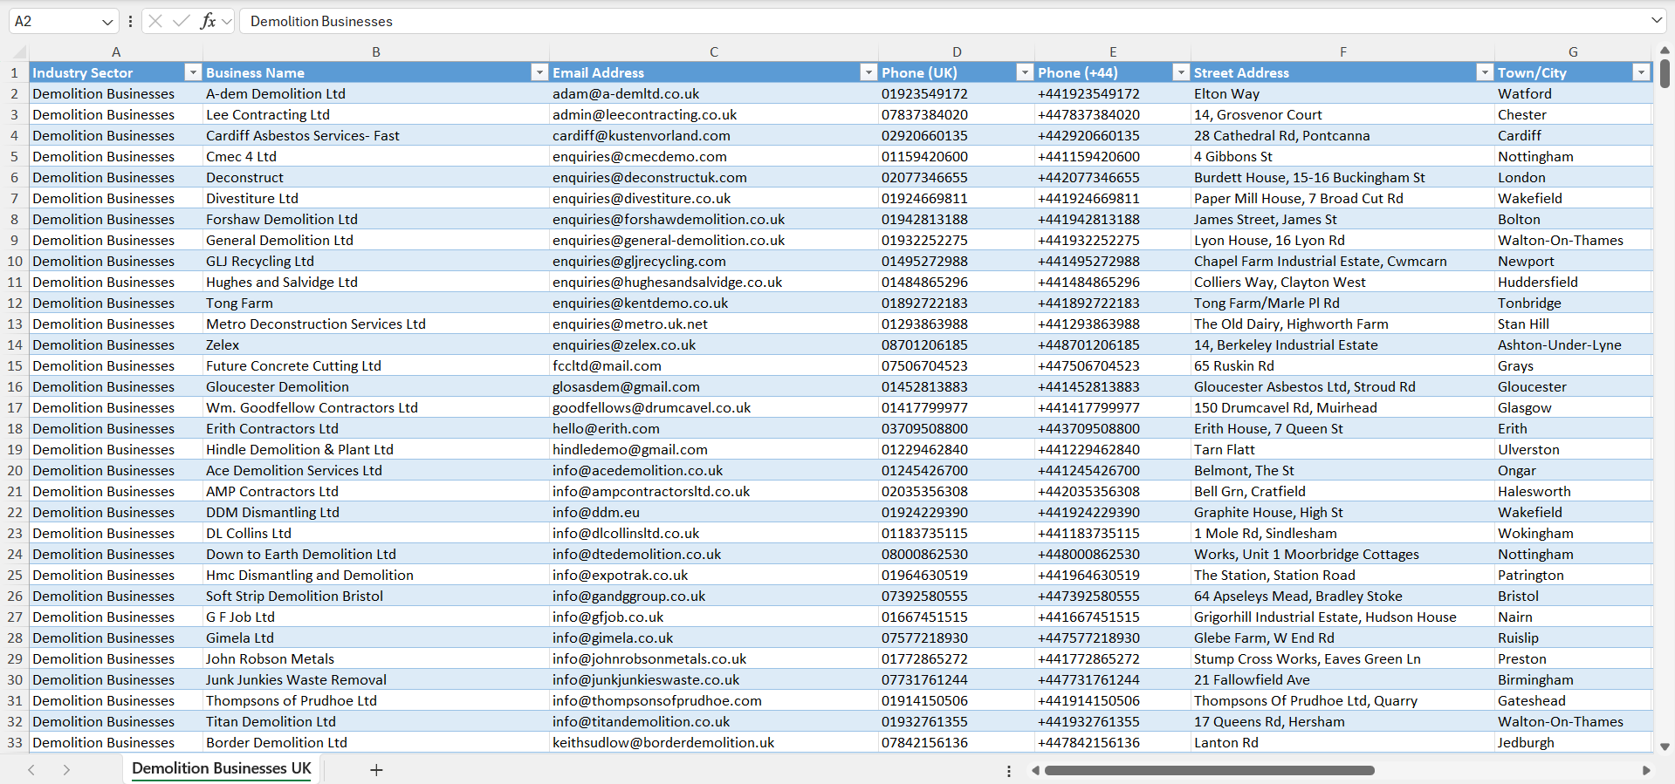Screen dimensions: 1675x784
Task: Click the Select All corner button
Action: (15, 51)
